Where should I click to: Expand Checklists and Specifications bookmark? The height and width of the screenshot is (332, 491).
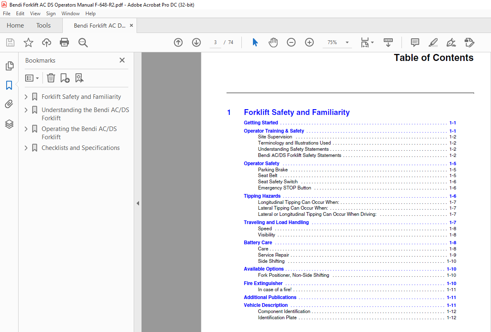pyautogui.click(x=26, y=148)
